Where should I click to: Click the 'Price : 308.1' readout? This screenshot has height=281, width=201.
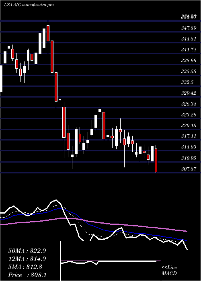(27, 275)
